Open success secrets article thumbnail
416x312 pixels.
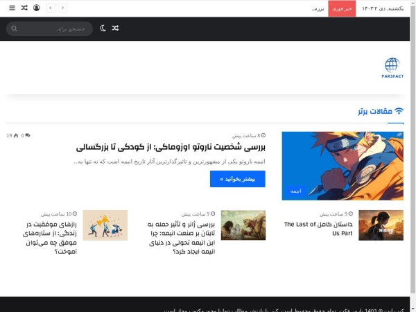coord(105,225)
